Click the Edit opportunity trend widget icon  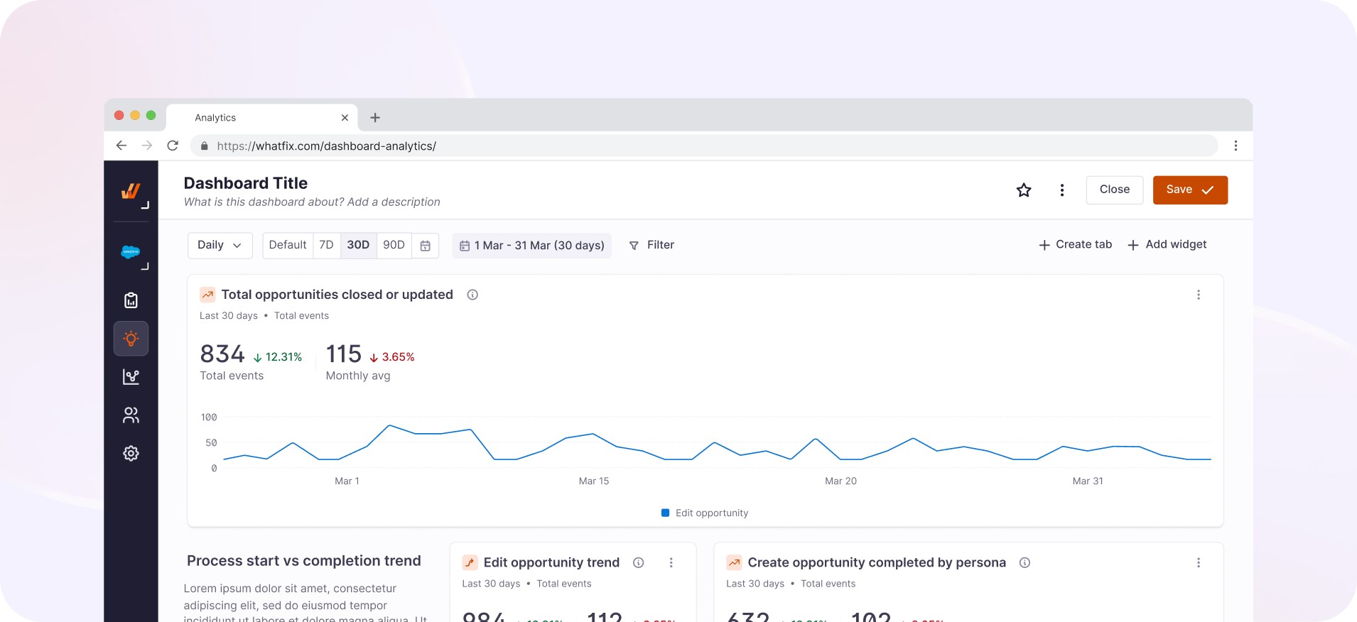coord(470,562)
